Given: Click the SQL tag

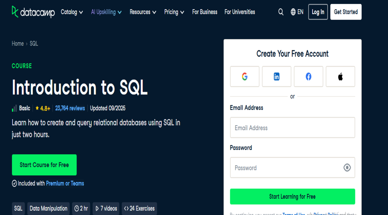Looking at the screenshot, I should pyautogui.click(x=18, y=209).
